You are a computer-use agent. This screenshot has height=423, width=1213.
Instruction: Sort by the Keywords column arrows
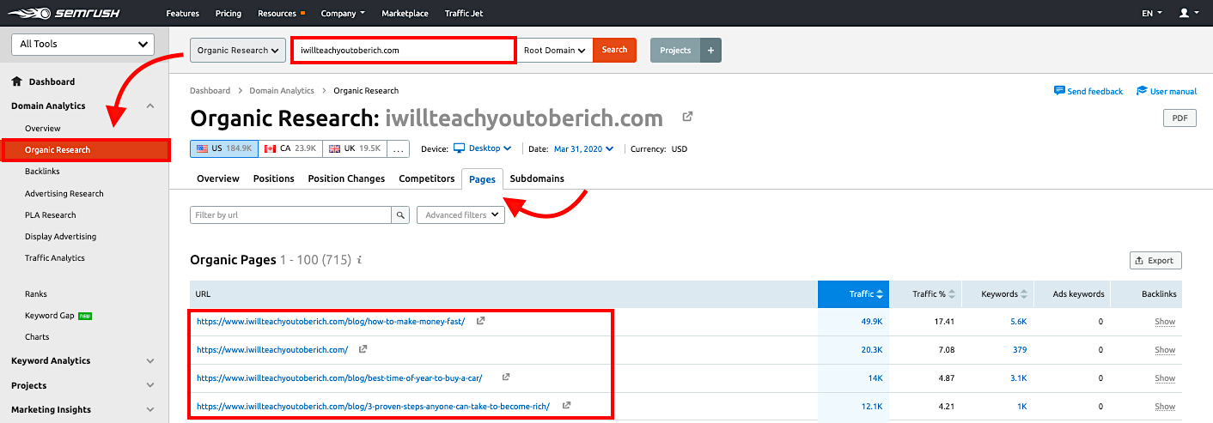pyautogui.click(x=1024, y=294)
